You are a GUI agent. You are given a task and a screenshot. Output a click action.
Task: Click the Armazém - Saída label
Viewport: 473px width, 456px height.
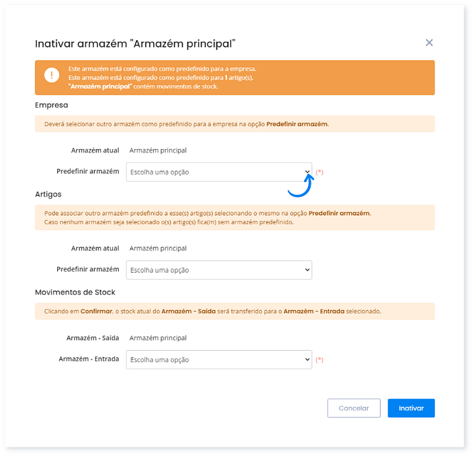pyautogui.click(x=93, y=338)
